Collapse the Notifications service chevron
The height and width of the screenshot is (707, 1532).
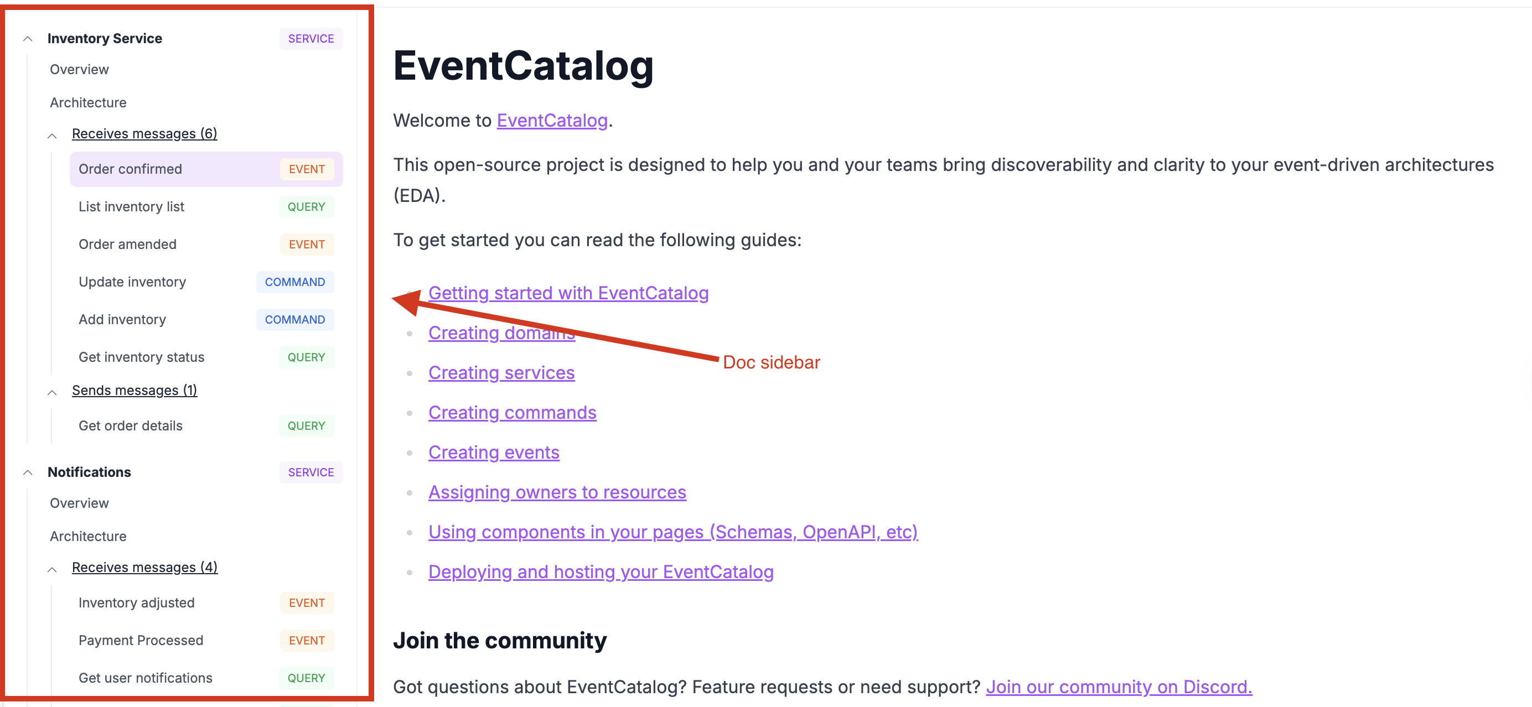click(27, 473)
